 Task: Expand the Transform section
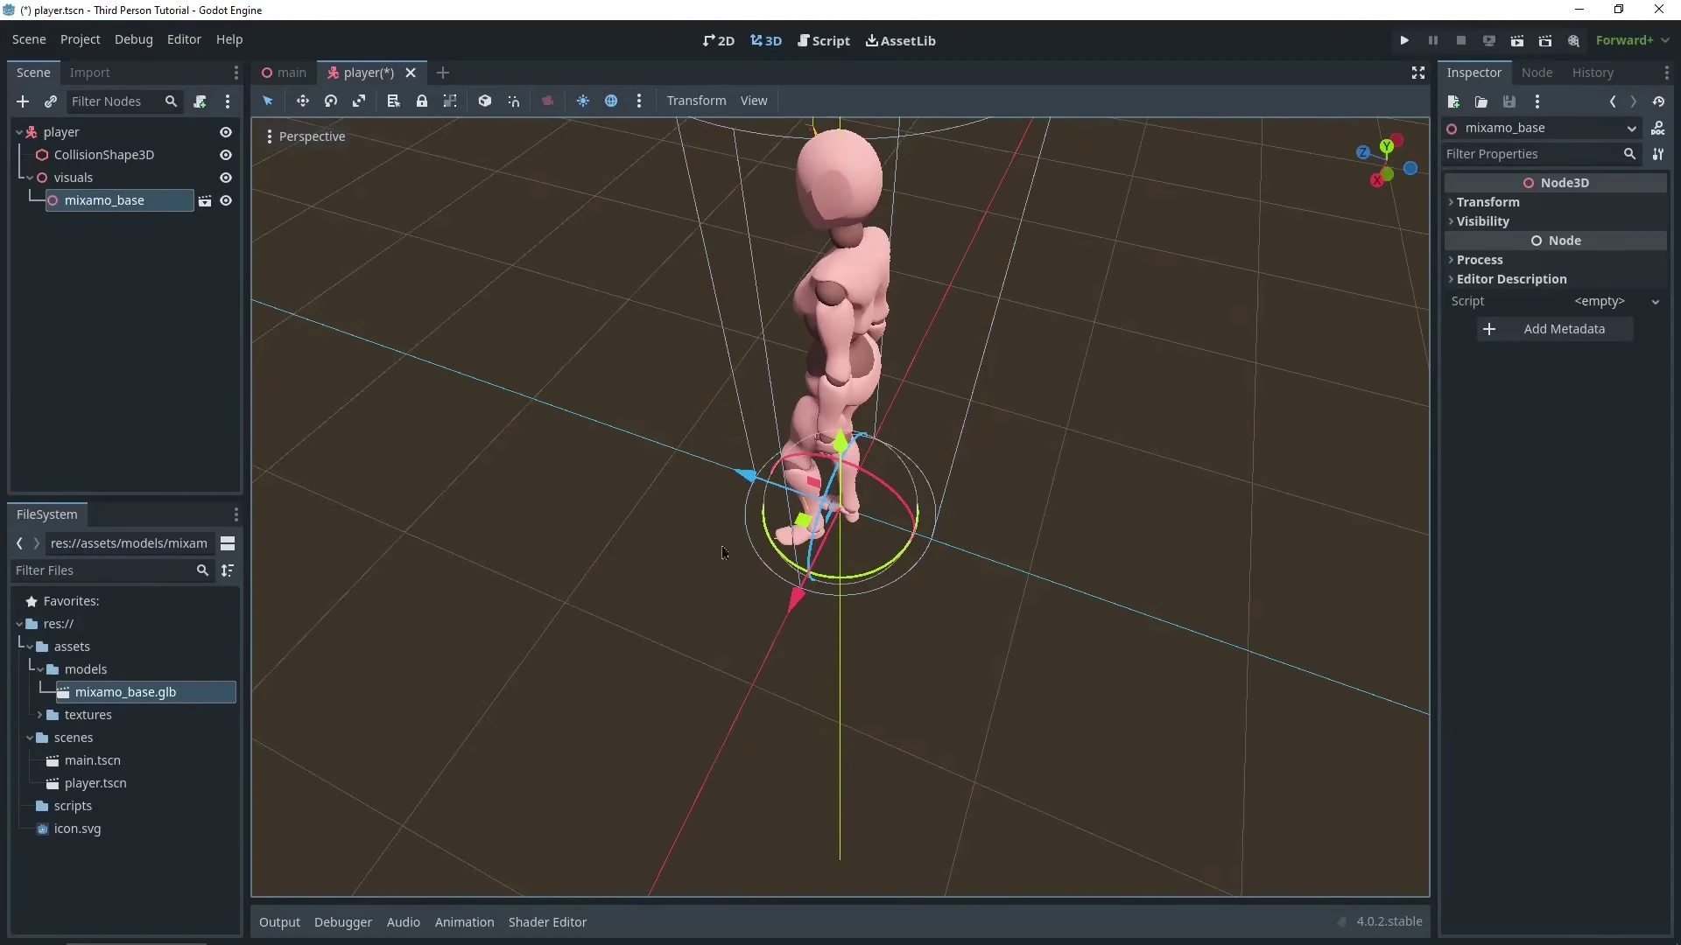point(1556,202)
